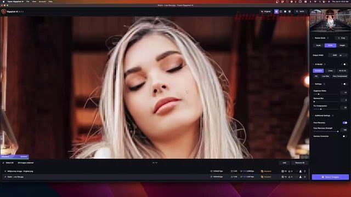Open the Help menu

pyautogui.click(x=50, y=2)
